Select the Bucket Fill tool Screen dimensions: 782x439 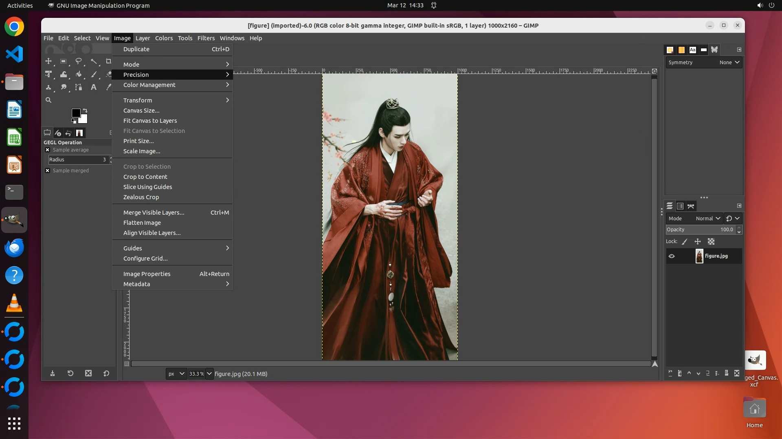(79, 74)
